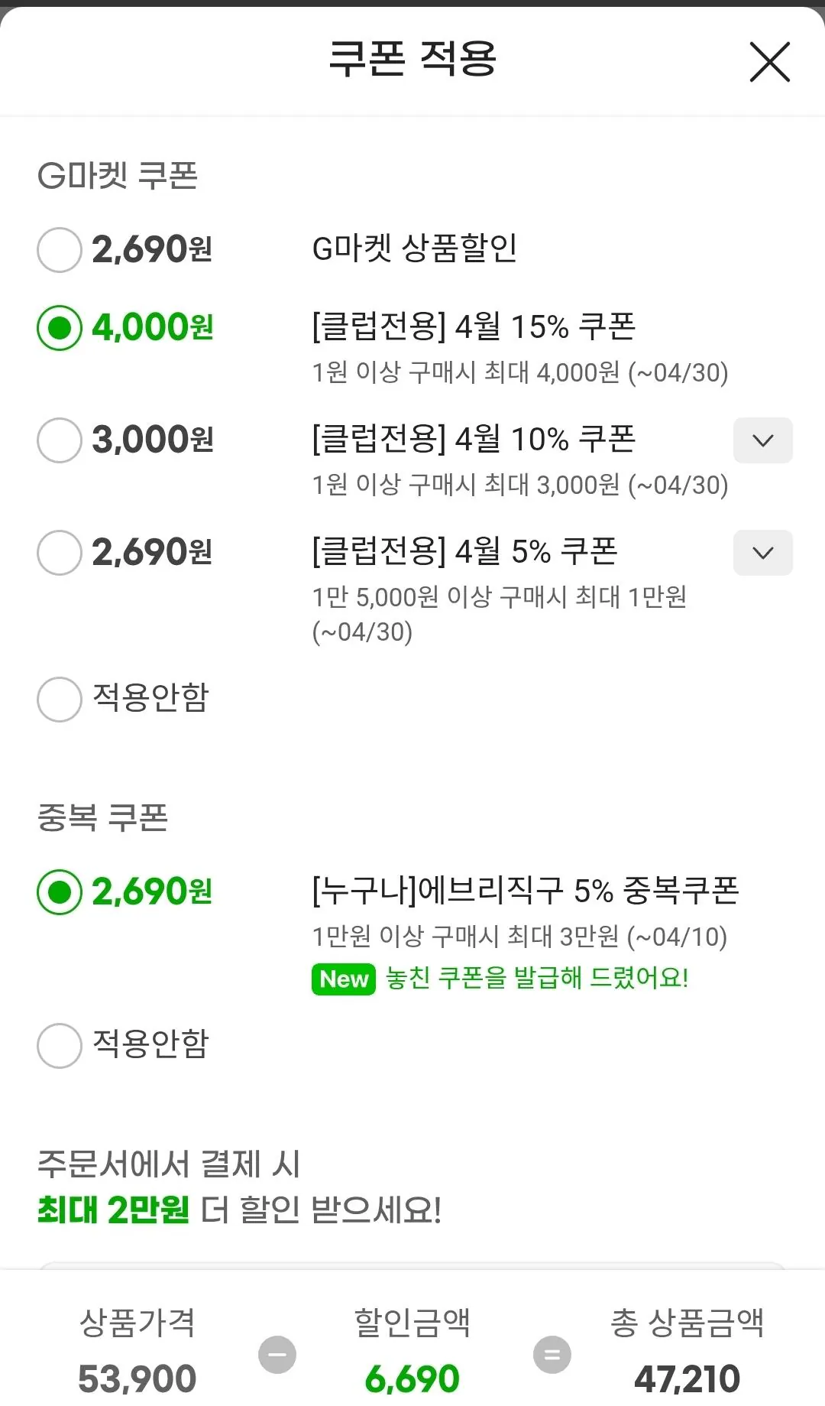Image resolution: width=825 pixels, height=1406 pixels.
Task: Tap the 최대 2만원 더 할인 banner text
Action: coord(239,1210)
